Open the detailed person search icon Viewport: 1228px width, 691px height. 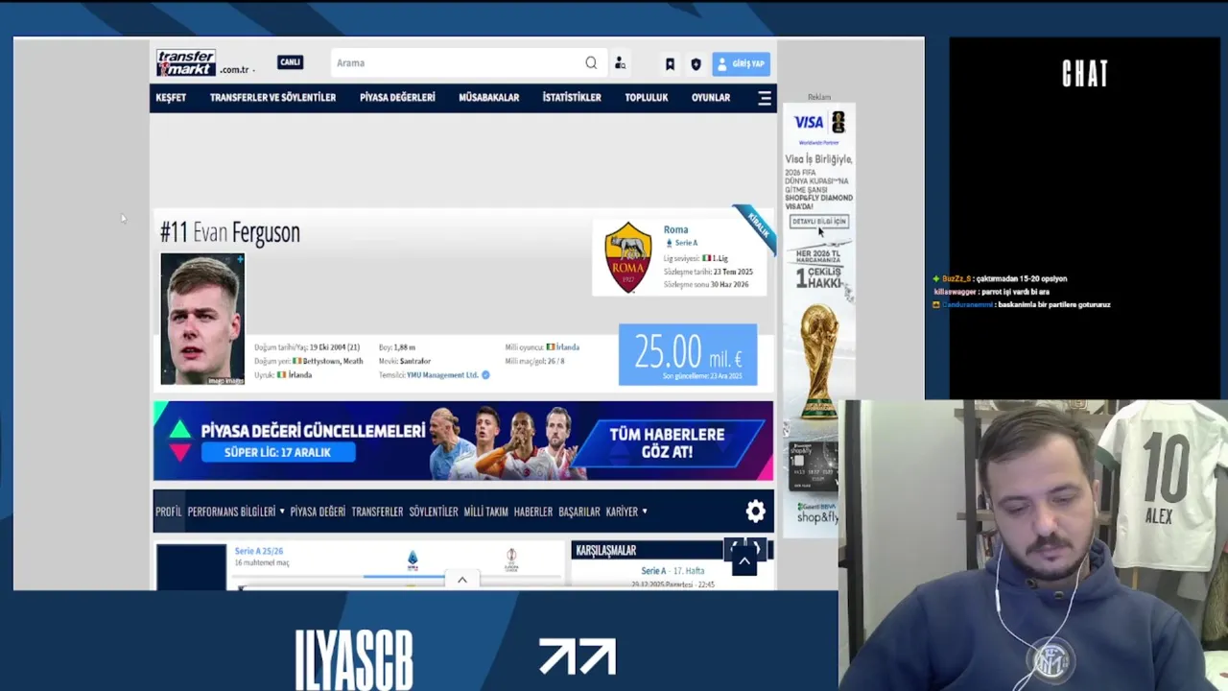[x=620, y=63]
